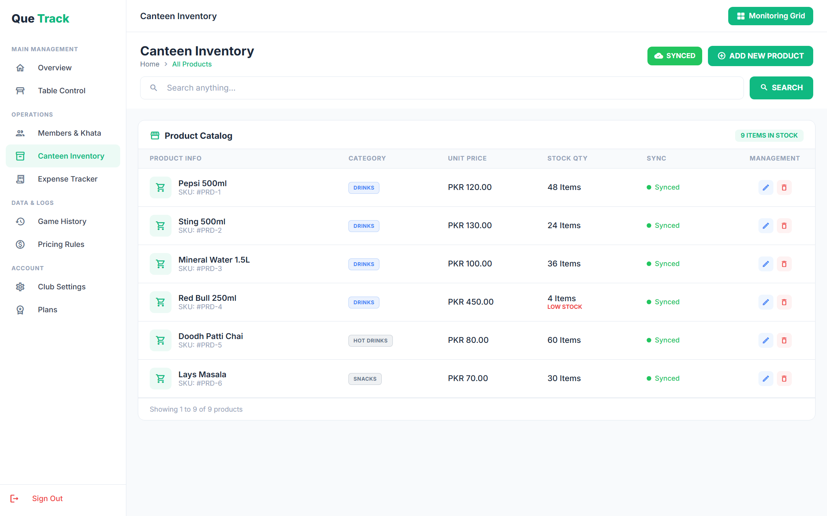Click the SYNCED status button
The width and height of the screenshot is (827, 516).
pos(675,56)
